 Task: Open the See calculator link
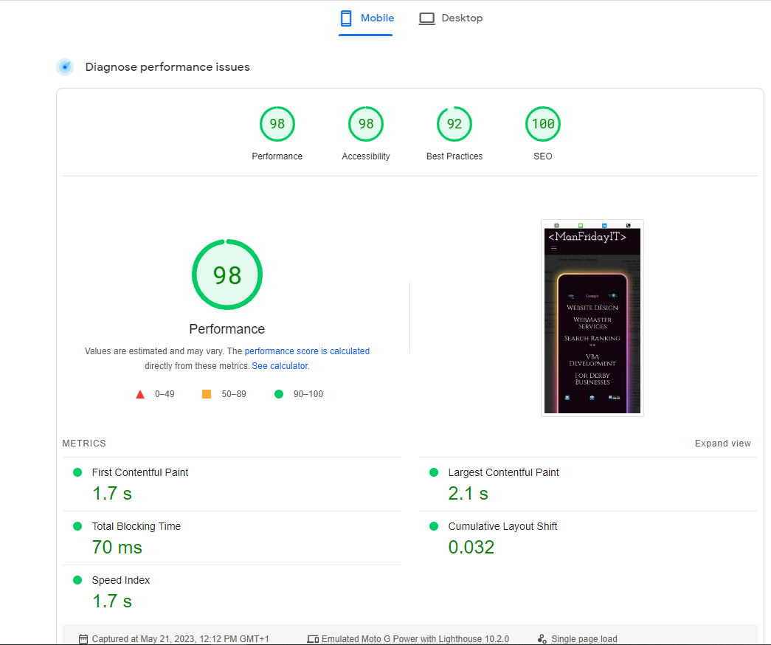click(280, 366)
